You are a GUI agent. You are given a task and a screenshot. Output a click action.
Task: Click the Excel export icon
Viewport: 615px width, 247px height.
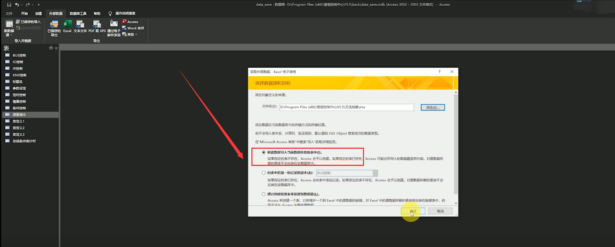67,27
